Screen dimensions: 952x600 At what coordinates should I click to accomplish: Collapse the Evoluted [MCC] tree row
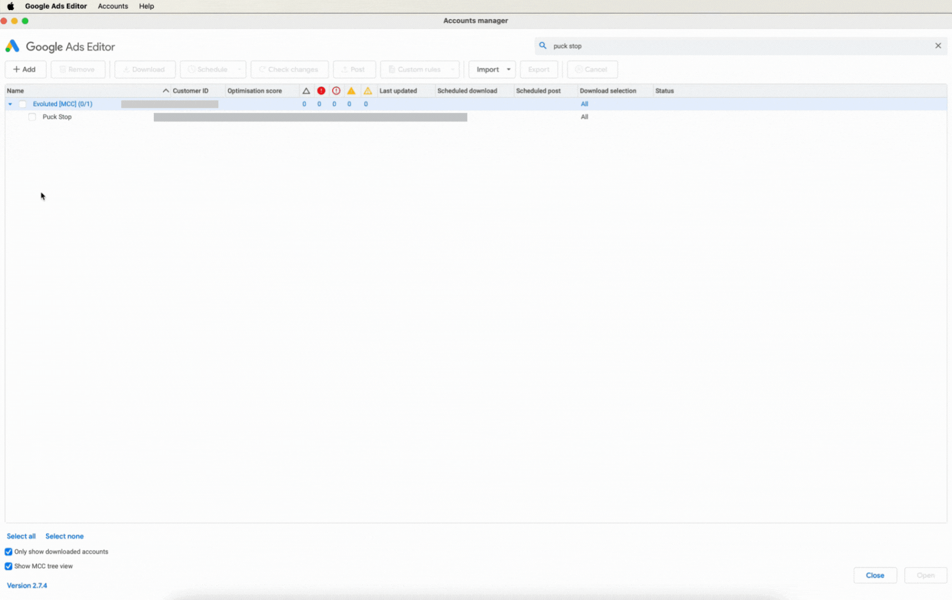10,104
